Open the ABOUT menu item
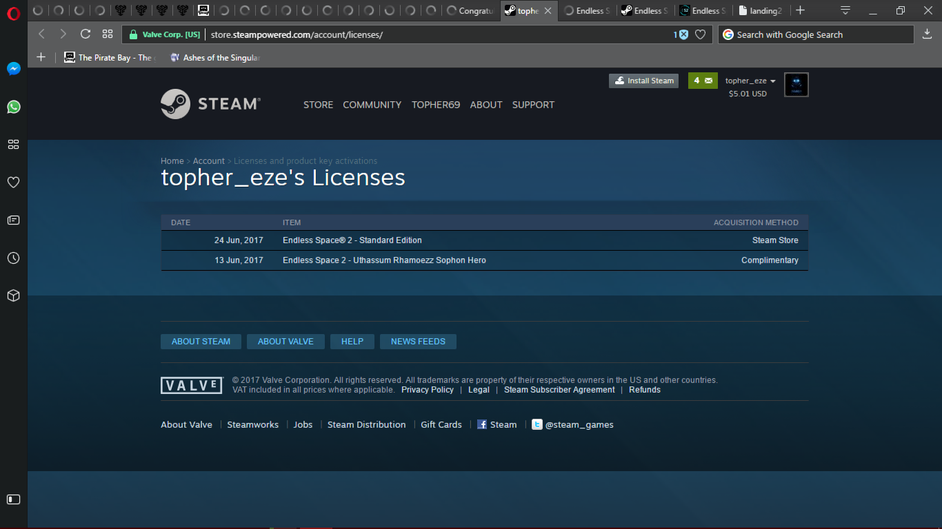 tap(486, 105)
